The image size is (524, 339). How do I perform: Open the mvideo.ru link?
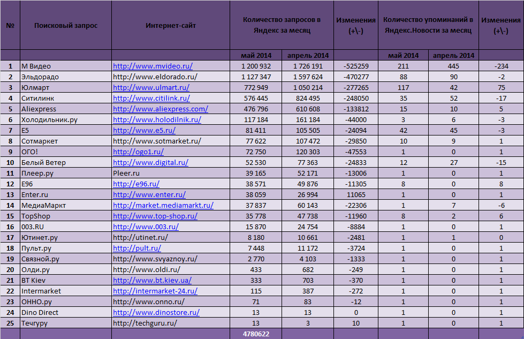(x=153, y=66)
